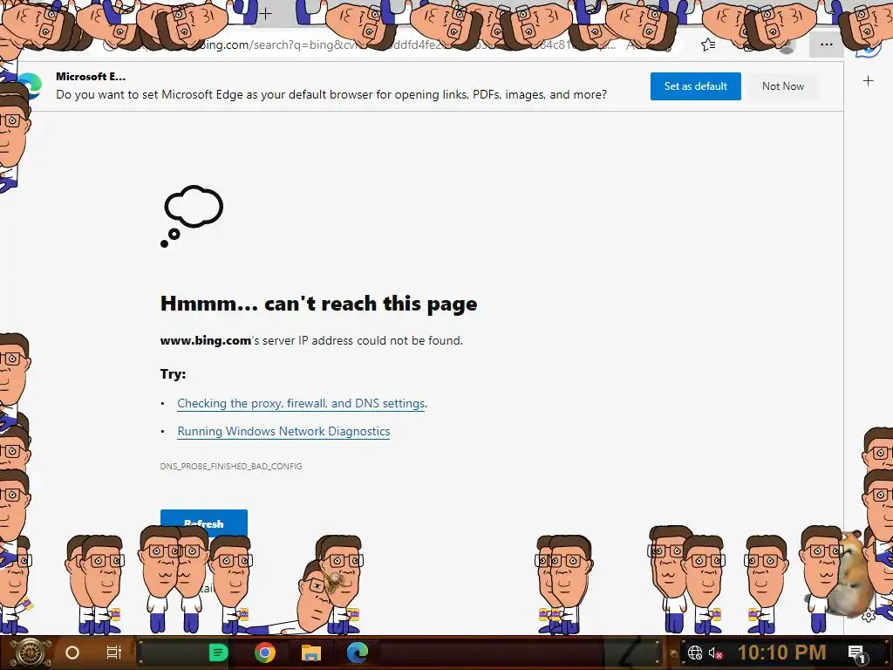Open network globe icon in system tray
Screen dimensions: 893x670
(x=695, y=653)
